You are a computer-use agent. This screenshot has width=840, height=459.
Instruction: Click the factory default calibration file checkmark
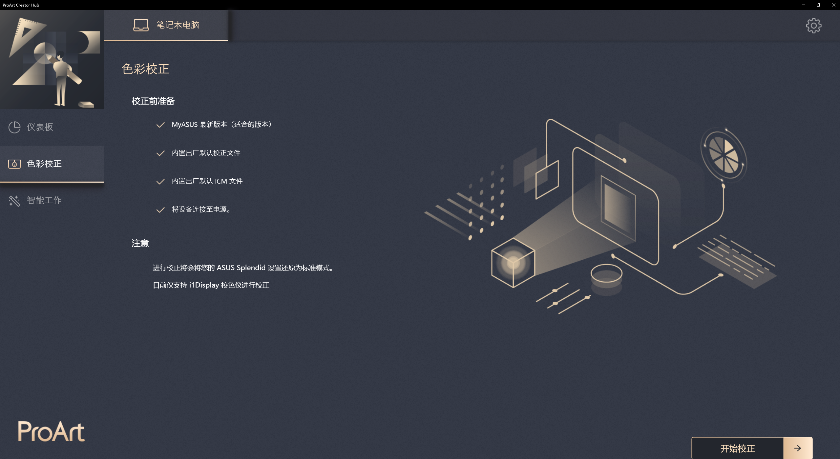coord(160,153)
